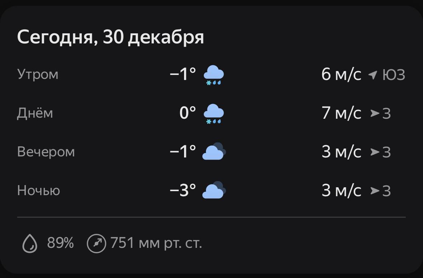Click the 7 м/с daytime wind speed

(341, 113)
